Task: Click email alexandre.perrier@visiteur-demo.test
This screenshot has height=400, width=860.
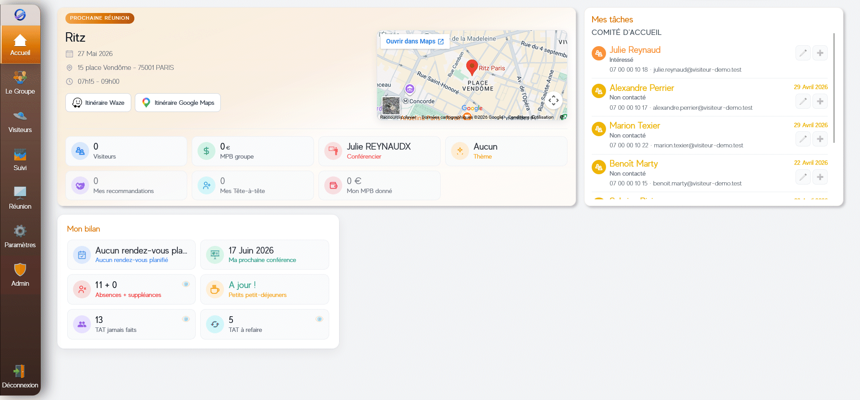Action: (702, 108)
